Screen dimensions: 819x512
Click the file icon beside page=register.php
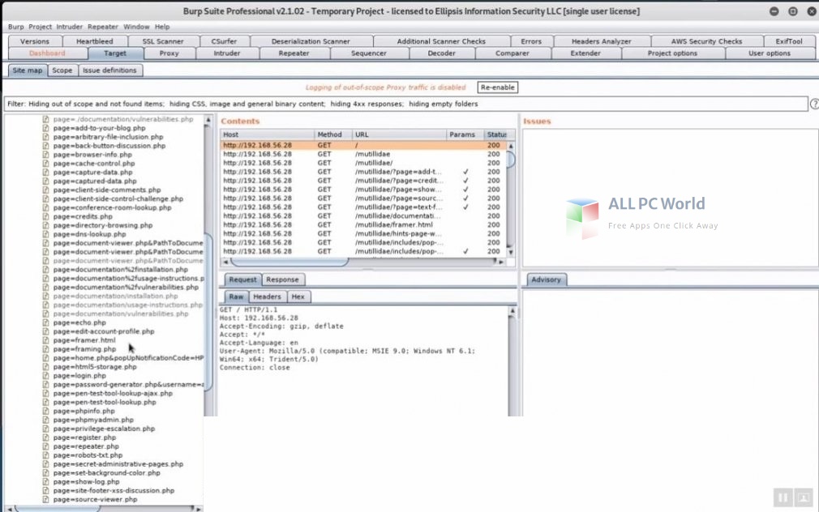tap(46, 438)
